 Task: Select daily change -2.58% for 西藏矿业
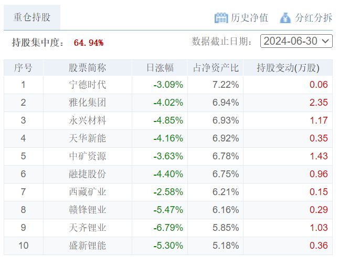[168, 192]
